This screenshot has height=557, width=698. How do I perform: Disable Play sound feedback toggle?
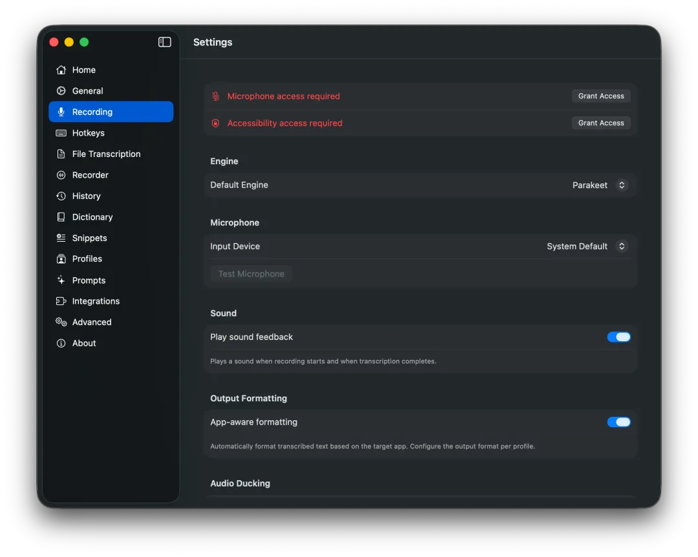point(619,337)
